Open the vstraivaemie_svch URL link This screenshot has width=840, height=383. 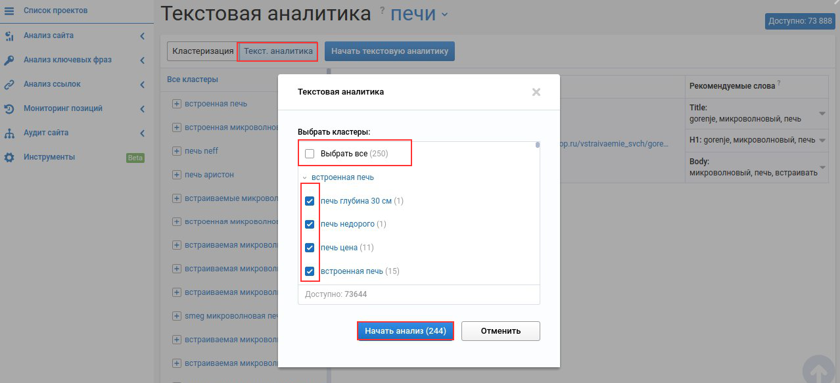coord(613,143)
